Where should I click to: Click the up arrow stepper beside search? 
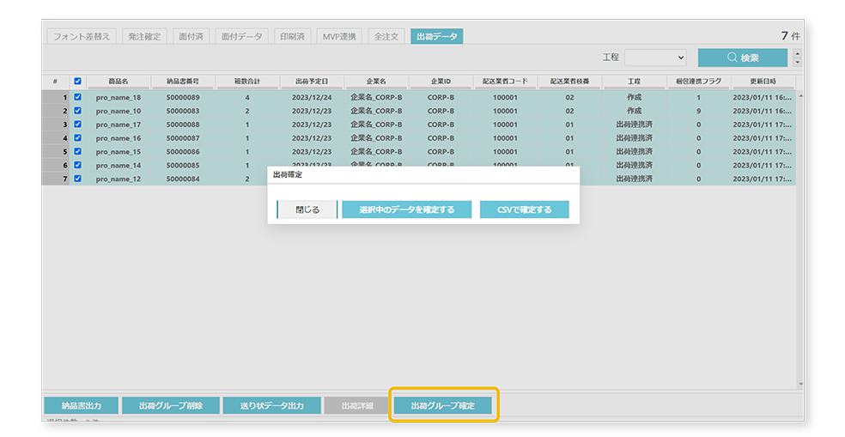798,53
